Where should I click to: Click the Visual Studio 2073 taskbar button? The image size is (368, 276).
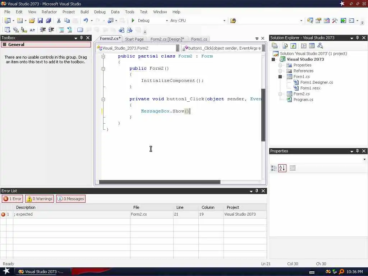click(43, 272)
